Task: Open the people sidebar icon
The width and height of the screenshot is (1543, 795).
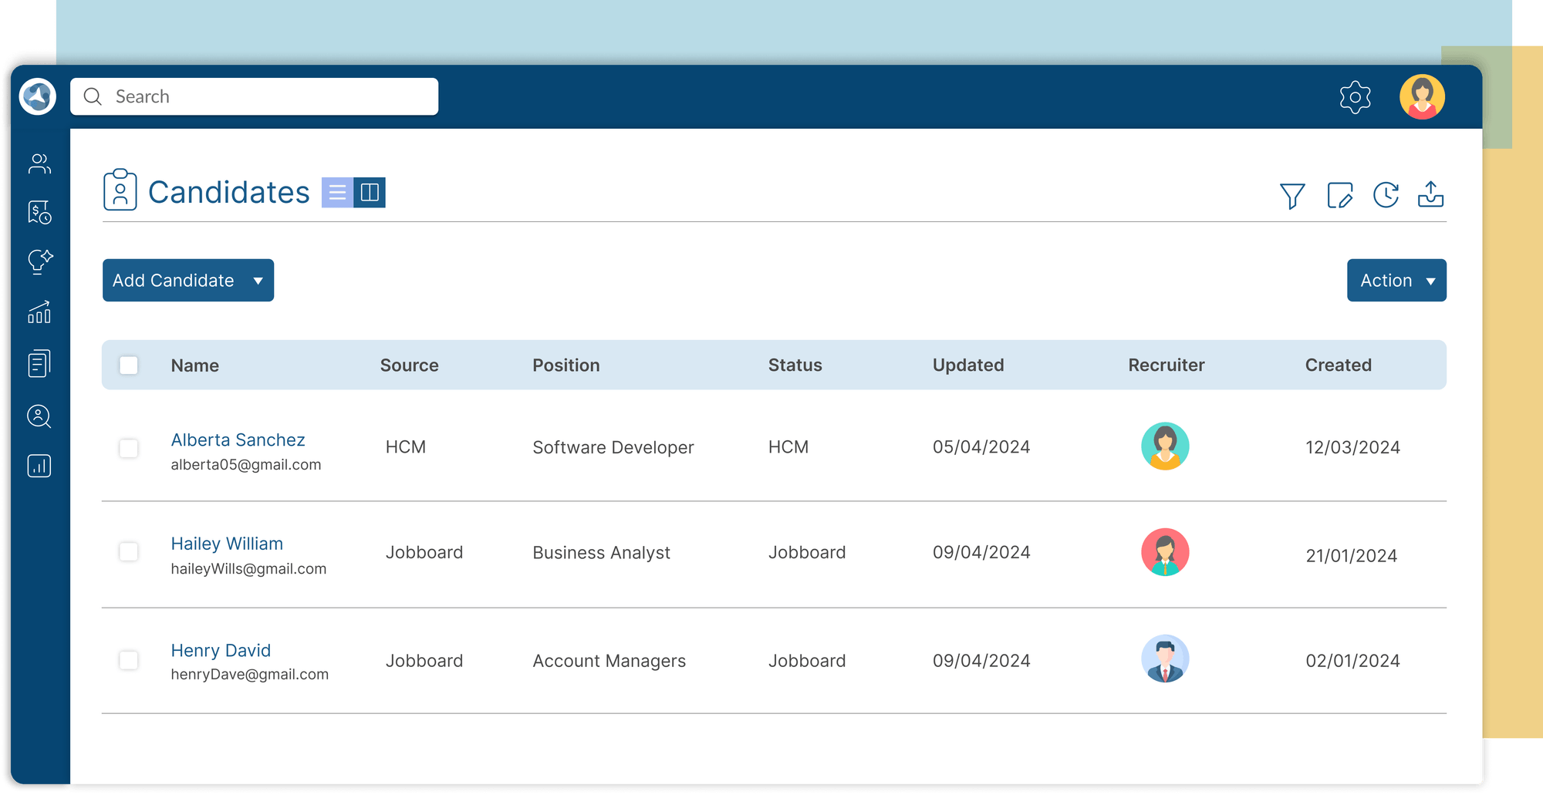Action: coord(39,163)
